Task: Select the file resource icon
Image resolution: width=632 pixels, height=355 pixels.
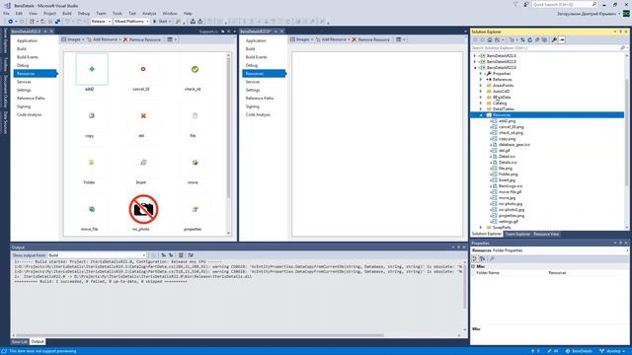Action: (195, 116)
